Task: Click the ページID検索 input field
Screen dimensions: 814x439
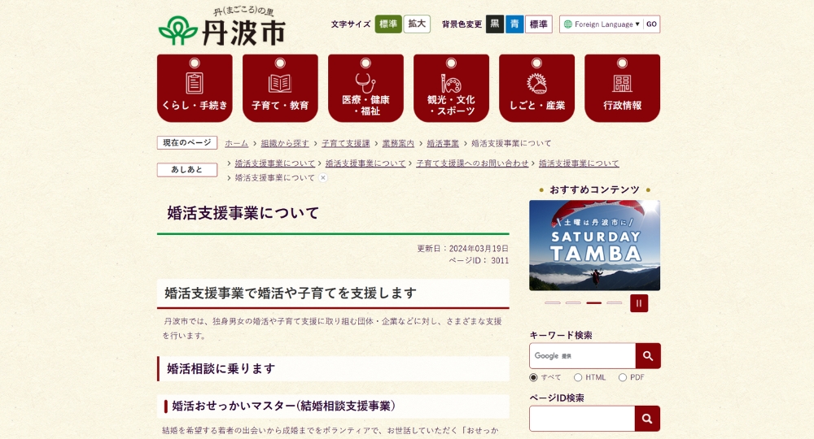Action: click(x=582, y=419)
